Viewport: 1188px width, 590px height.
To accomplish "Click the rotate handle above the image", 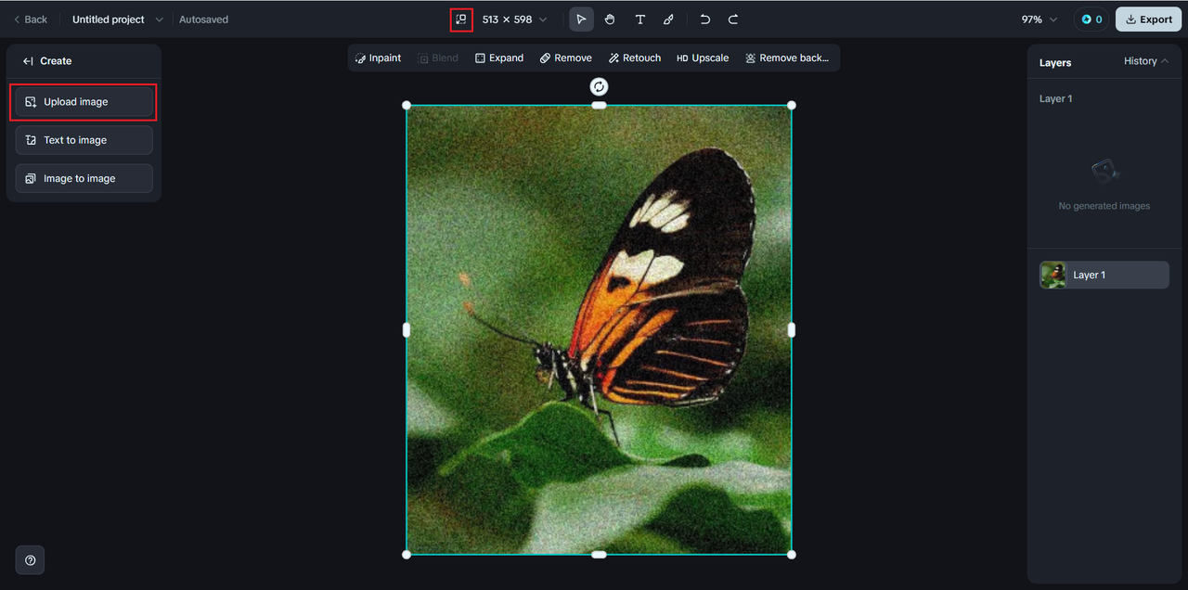I will pos(599,86).
